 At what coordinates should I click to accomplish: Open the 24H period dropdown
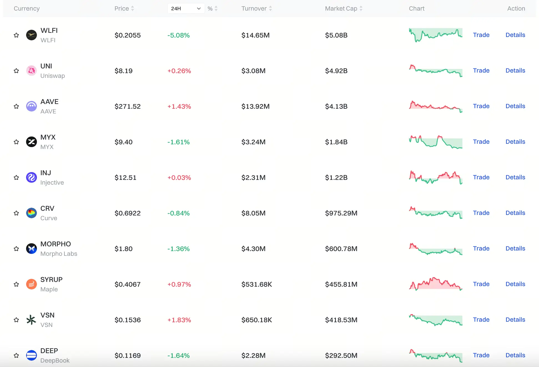[x=186, y=9]
